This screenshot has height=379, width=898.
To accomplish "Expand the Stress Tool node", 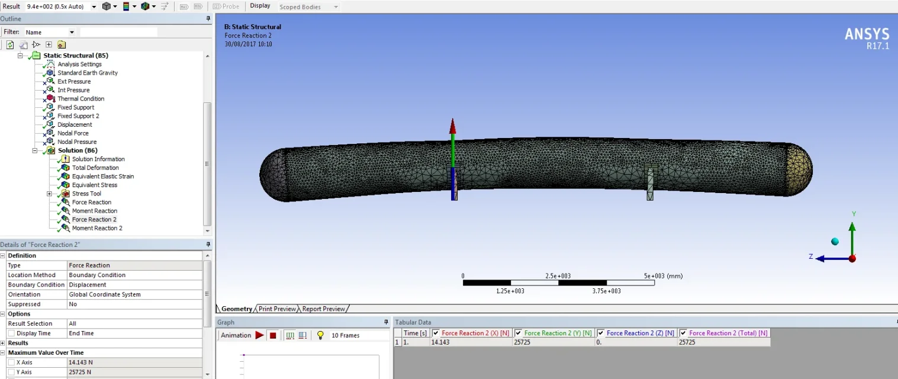I will (50, 194).
